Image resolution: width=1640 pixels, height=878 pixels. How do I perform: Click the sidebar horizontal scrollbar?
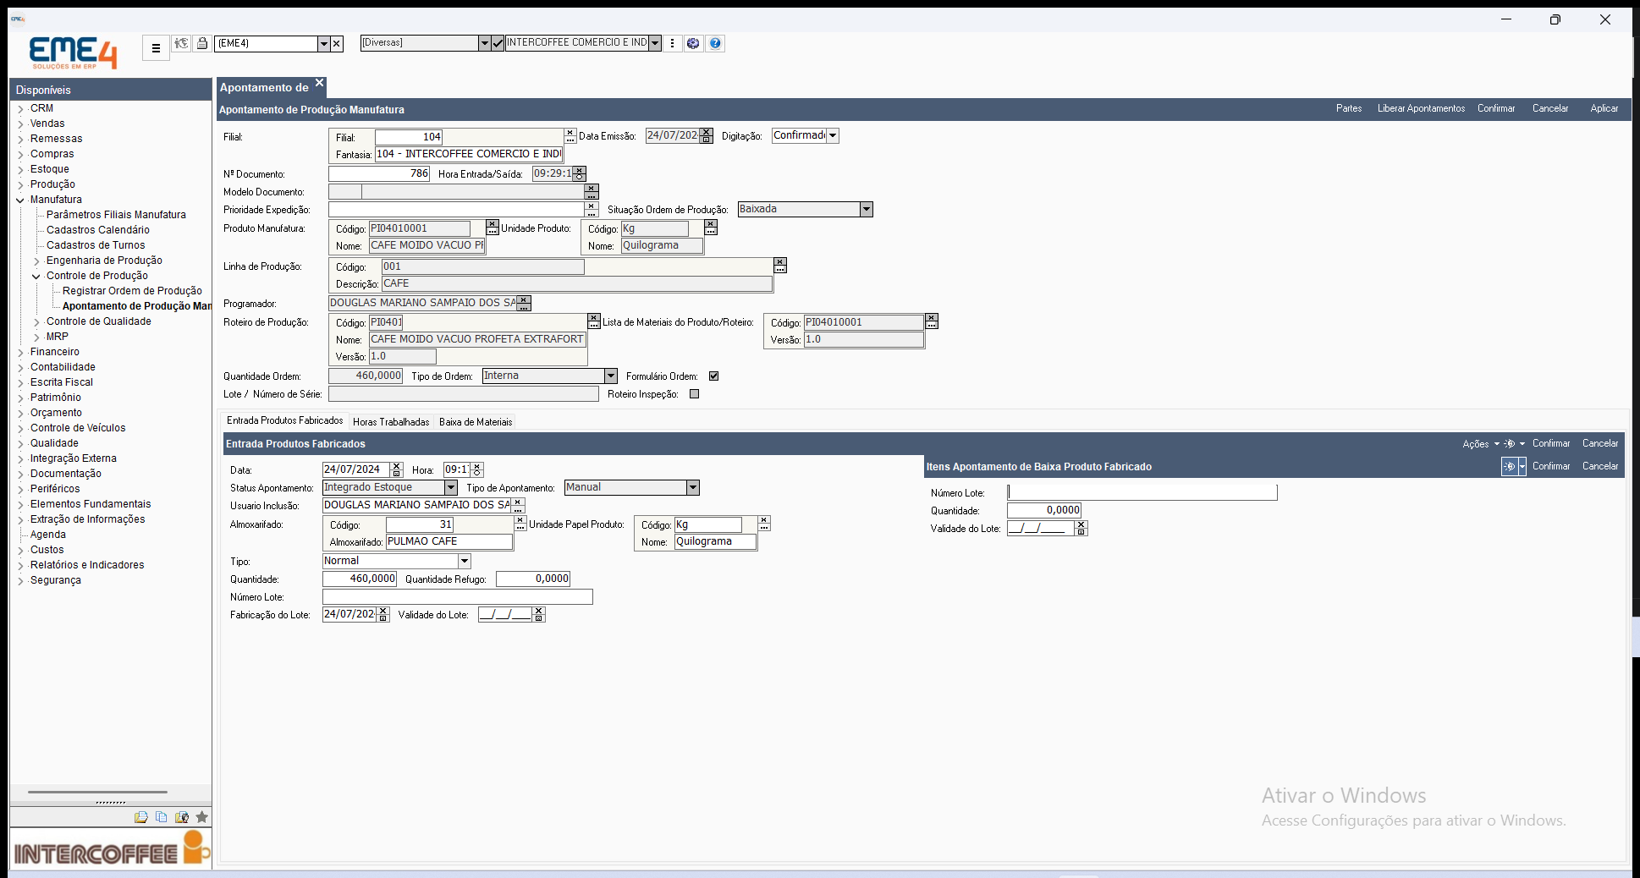[97, 793]
